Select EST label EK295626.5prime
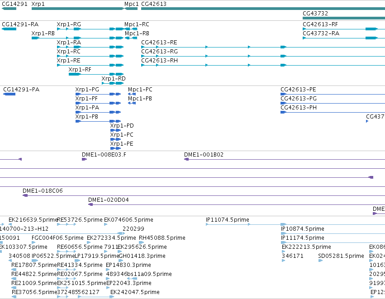 coord(142,247)
